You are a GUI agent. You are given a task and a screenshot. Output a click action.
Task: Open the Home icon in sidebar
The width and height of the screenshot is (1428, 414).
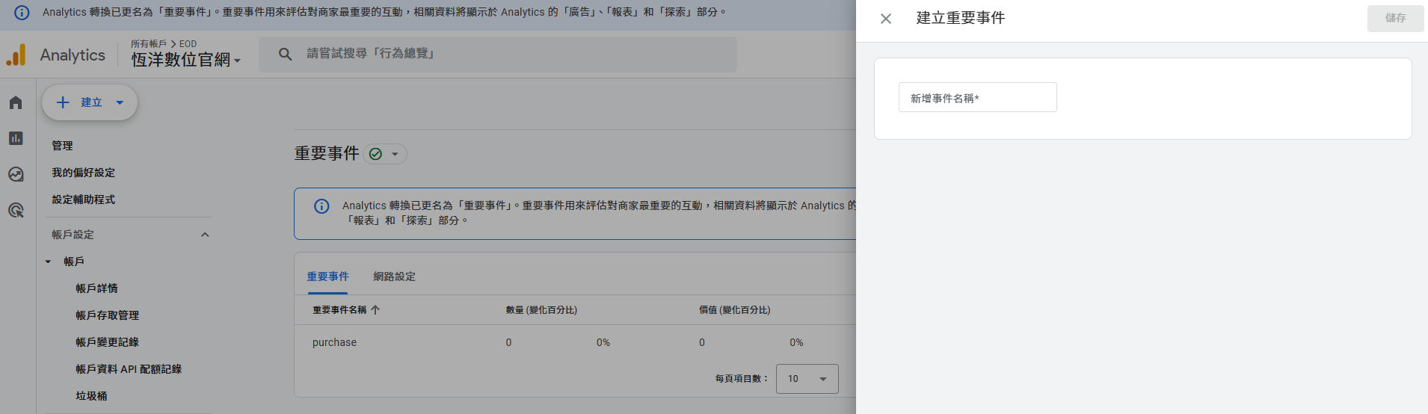(x=16, y=102)
